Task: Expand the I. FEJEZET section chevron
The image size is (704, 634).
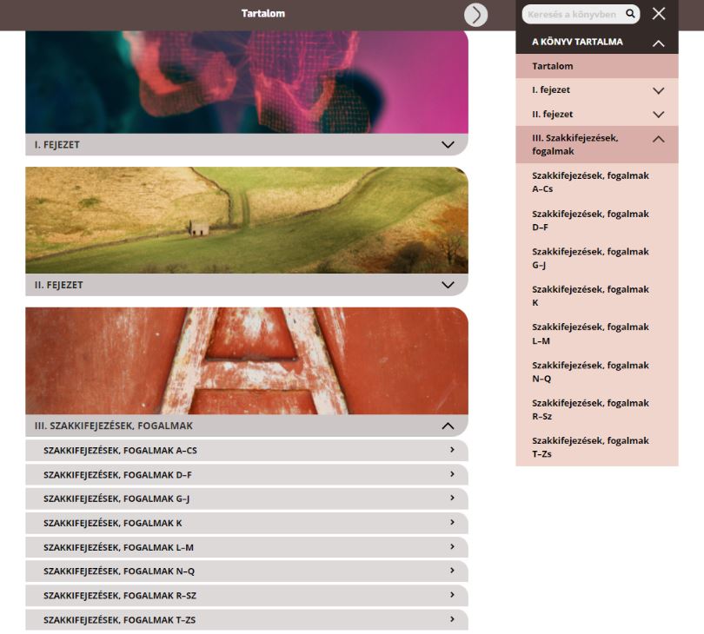Action: tap(448, 145)
